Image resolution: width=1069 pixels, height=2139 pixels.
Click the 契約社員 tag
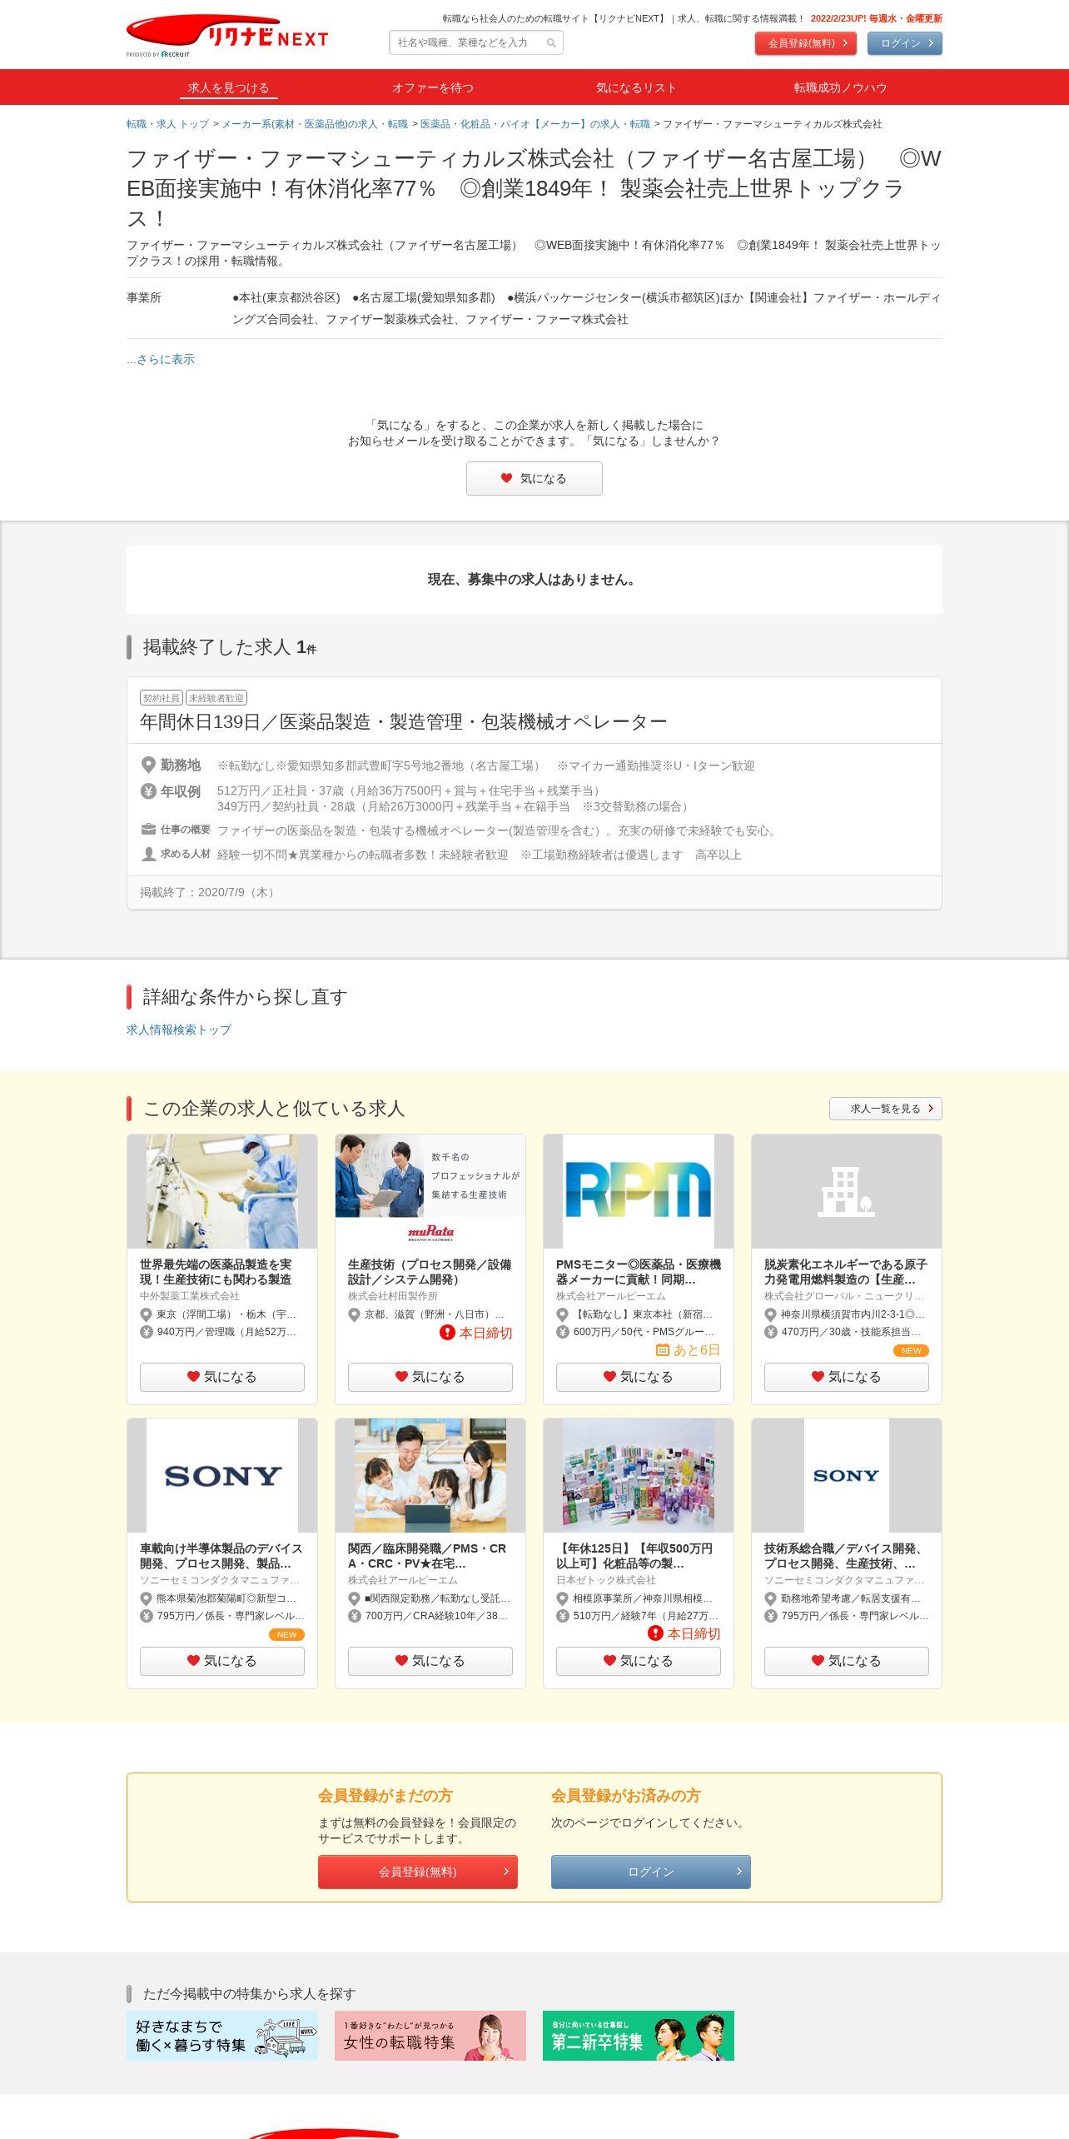coord(162,698)
